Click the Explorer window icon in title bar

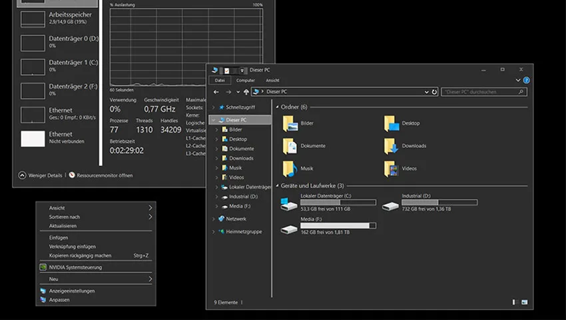pyautogui.click(x=215, y=70)
